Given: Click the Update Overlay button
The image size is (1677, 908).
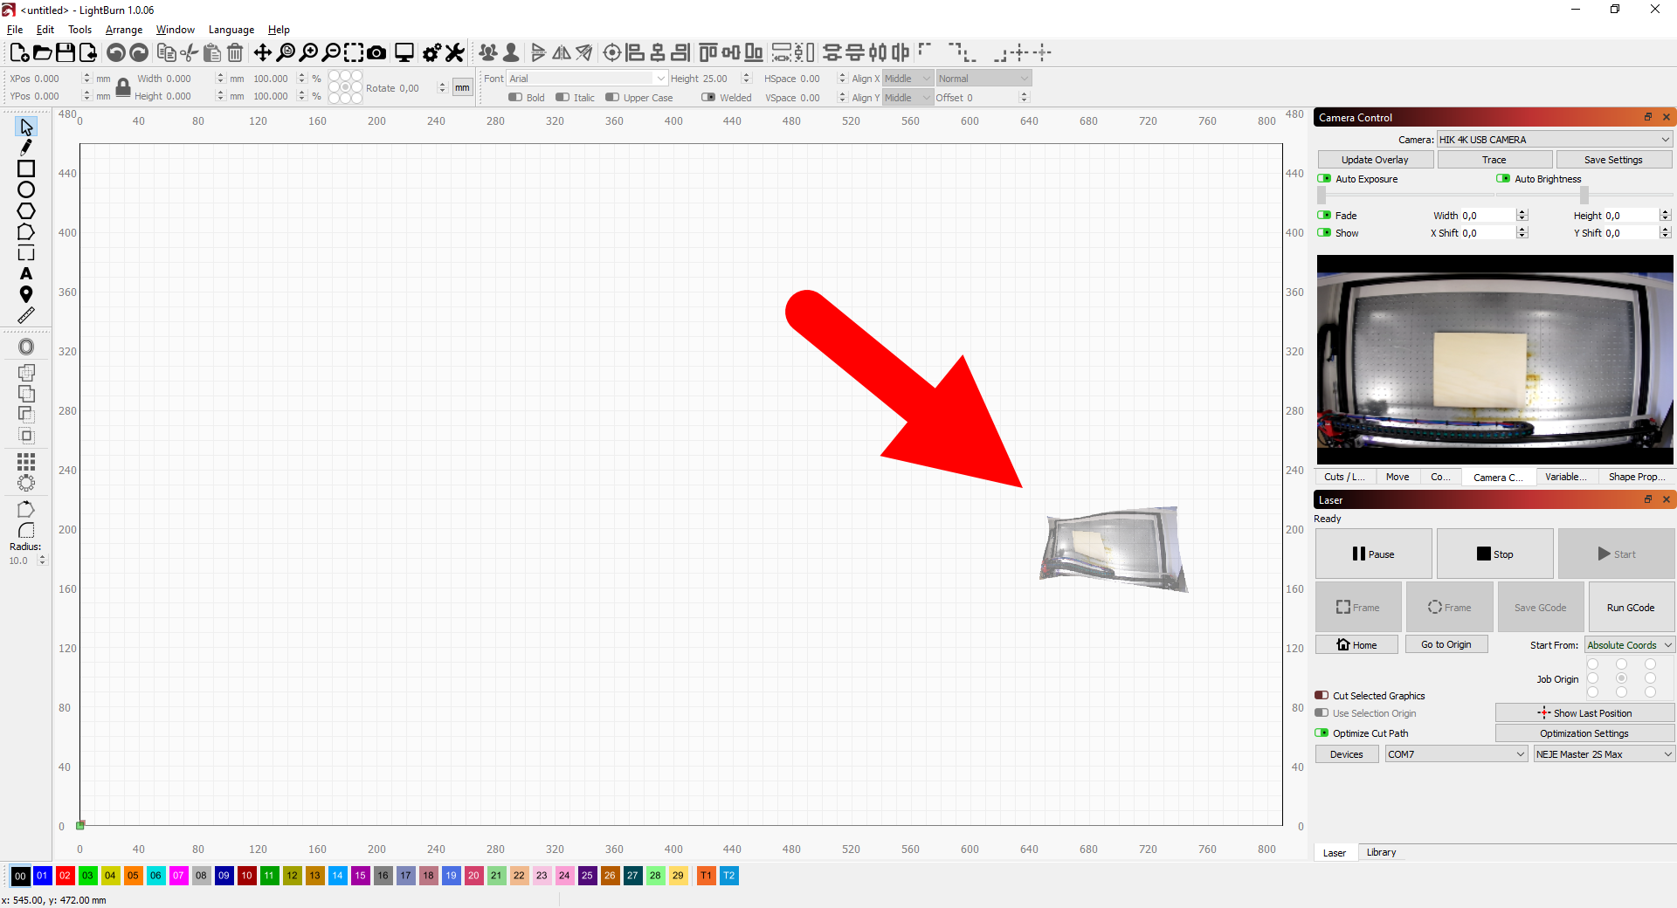Looking at the screenshot, I should [1375, 160].
